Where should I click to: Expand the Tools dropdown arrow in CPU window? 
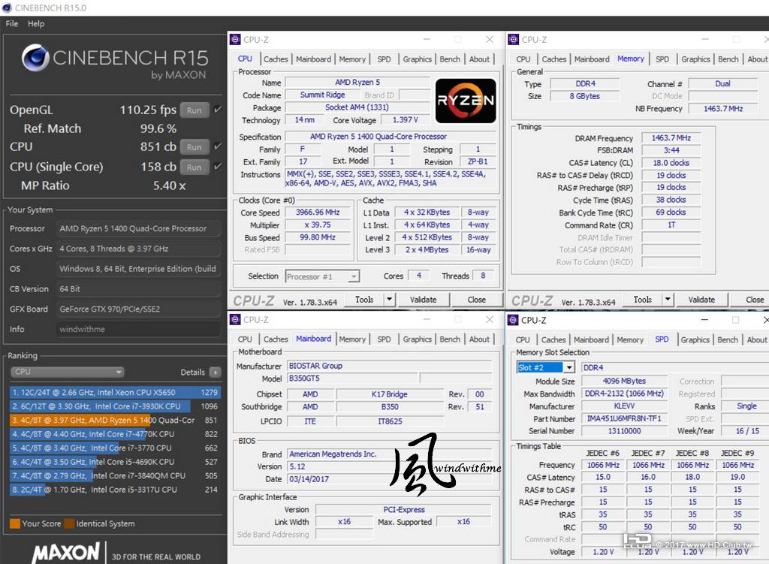(x=389, y=299)
